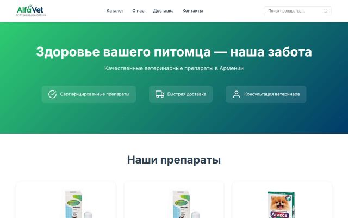Open the Атакса product image
Image resolution: width=348 pixels, height=218 pixels.
pos(282,205)
